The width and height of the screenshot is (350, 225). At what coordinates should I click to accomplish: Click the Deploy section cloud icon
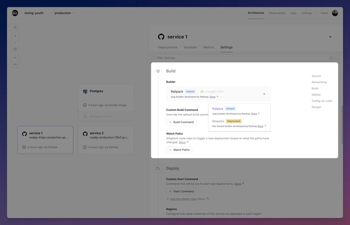pos(158,168)
